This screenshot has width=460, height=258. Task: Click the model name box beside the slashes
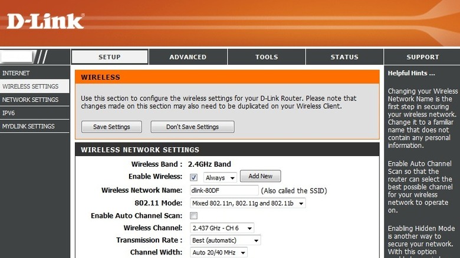(17, 57)
